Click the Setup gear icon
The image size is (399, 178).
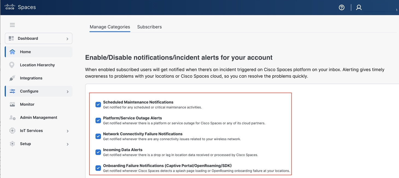pos(12,144)
